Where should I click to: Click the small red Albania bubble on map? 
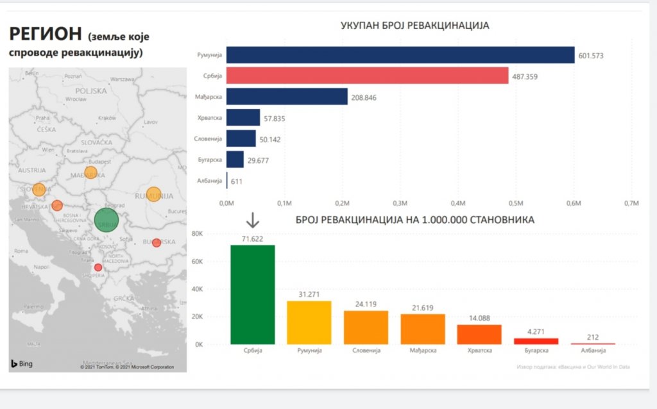point(98,267)
